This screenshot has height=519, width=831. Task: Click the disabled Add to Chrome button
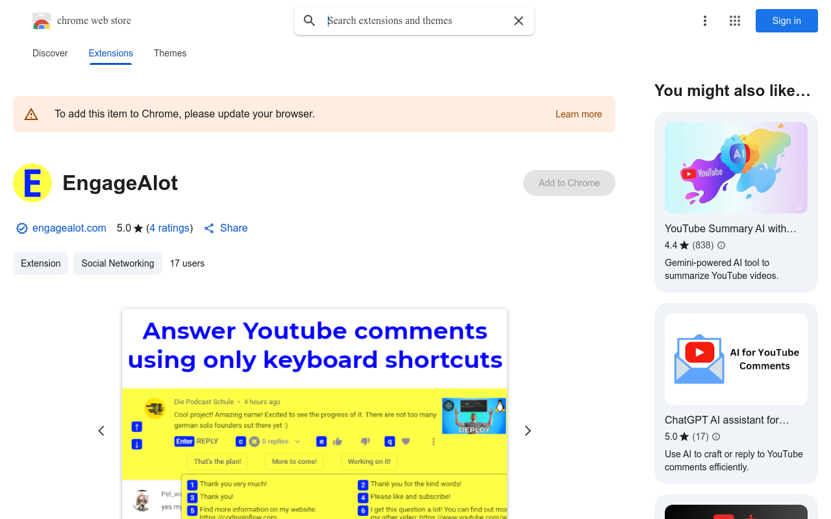tap(569, 183)
